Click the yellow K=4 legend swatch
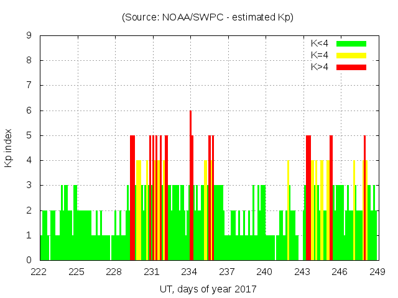Image resolution: width=398 pixels, height=298 pixels. 351,55
